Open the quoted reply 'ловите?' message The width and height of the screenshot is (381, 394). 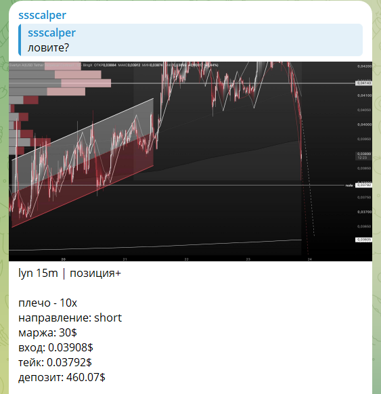(190, 40)
